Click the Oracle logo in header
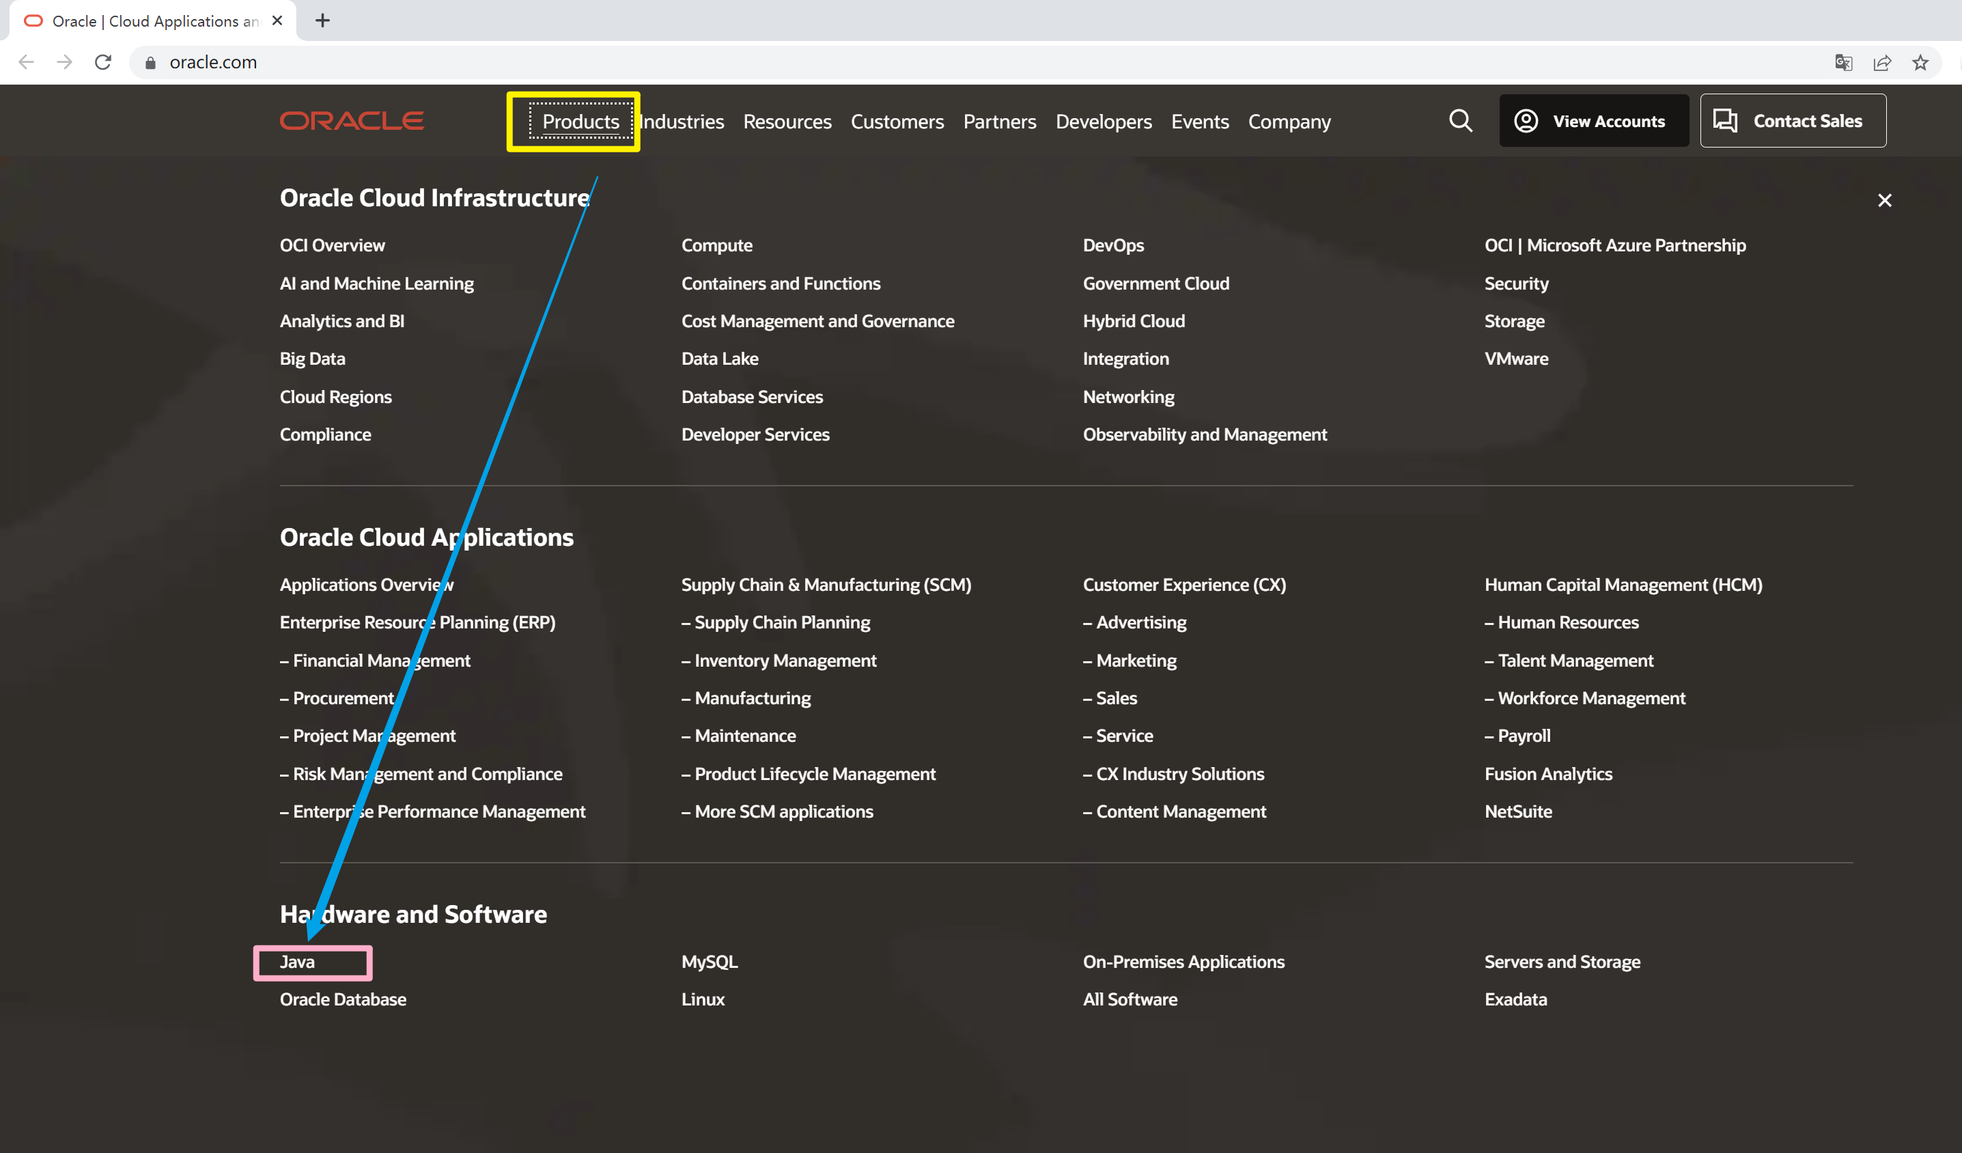This screenshot has width=1962, height=1153. [x=352, y=121]
